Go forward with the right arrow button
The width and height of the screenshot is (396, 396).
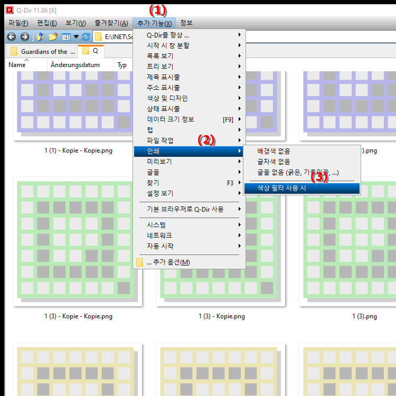(25, 37)
